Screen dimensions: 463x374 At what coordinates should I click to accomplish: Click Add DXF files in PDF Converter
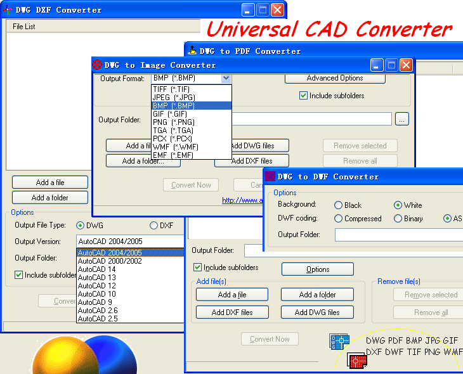(232, 313)
